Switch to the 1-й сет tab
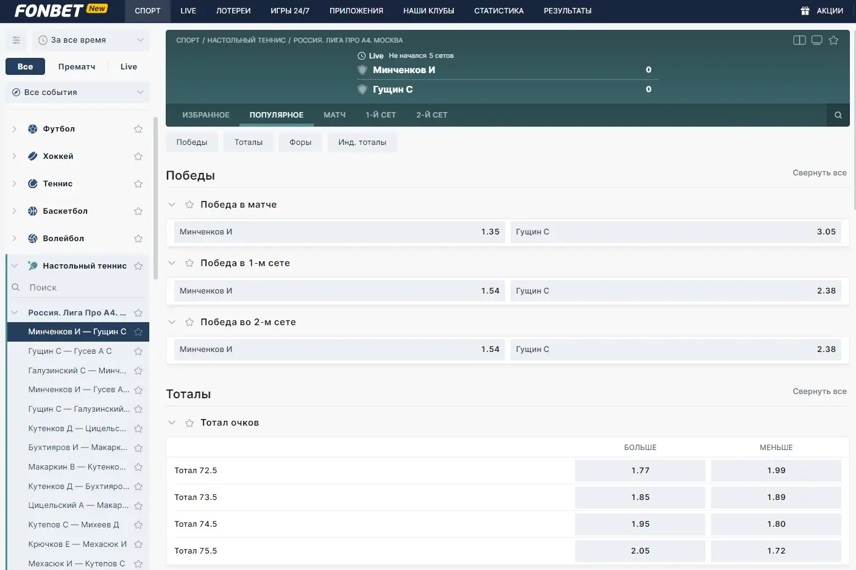 pos(380,115)
